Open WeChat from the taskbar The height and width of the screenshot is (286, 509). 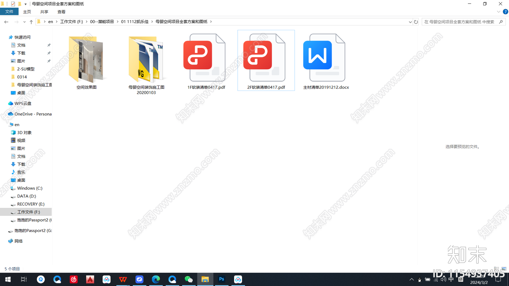tap(189, 279)
